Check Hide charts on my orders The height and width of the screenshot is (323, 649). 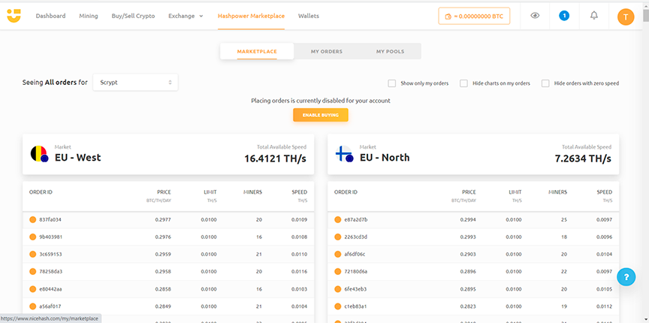pyautogui.click(x=463, y=83)
